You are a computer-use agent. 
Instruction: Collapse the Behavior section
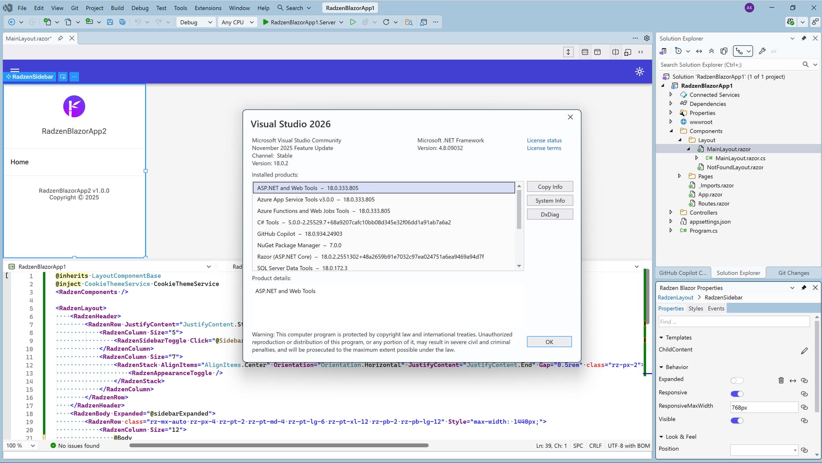tap(661, 367)
